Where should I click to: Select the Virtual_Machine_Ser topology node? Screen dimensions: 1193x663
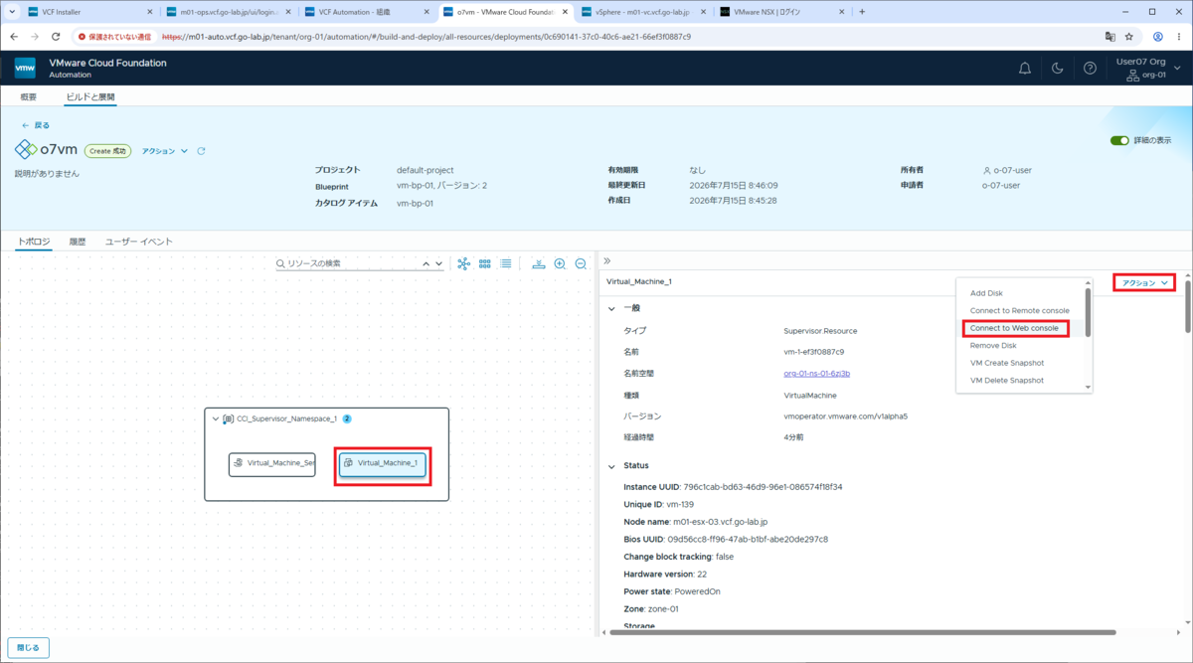pos(272,463)
